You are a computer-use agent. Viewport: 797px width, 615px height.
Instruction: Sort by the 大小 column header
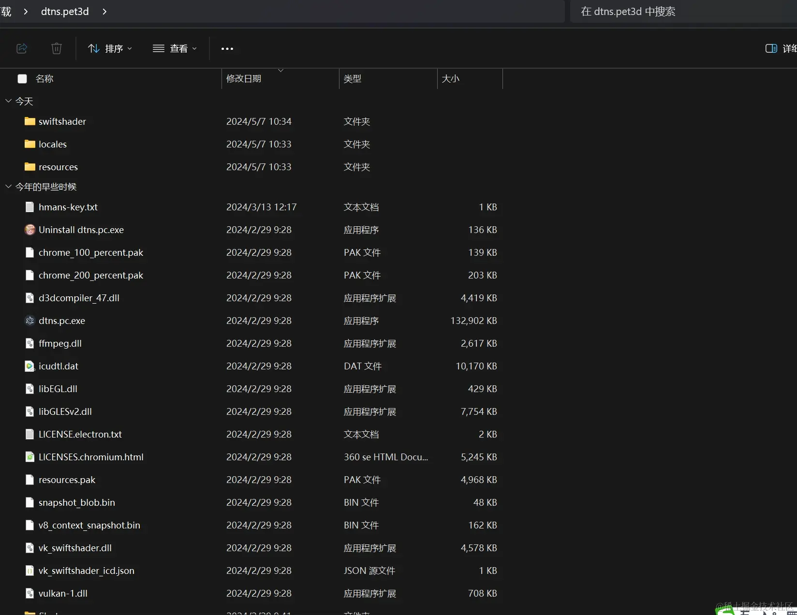click(451, 78)
